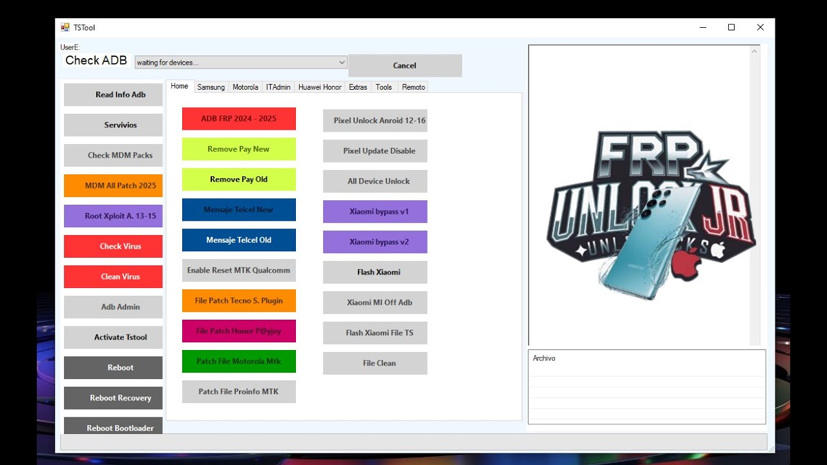The height and width of the screenshot is (465, 827).
Task: Click Remove Pay New button
Action: tap(239, 149)
